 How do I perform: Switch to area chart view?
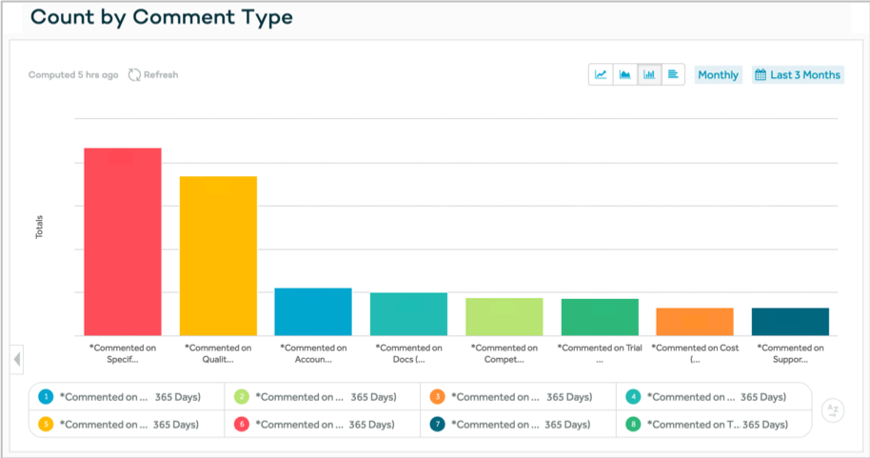click(x=625, y=74)
